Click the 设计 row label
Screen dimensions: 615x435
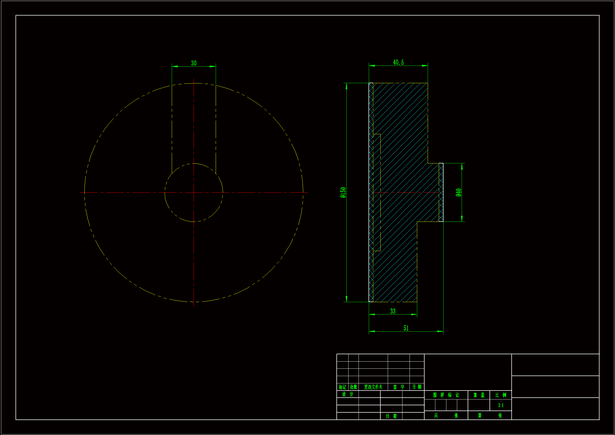[347, 394]
